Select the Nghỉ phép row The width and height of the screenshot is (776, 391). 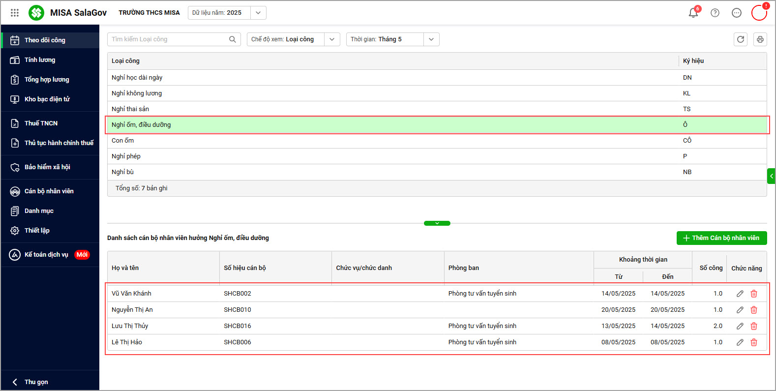[126, 156]
